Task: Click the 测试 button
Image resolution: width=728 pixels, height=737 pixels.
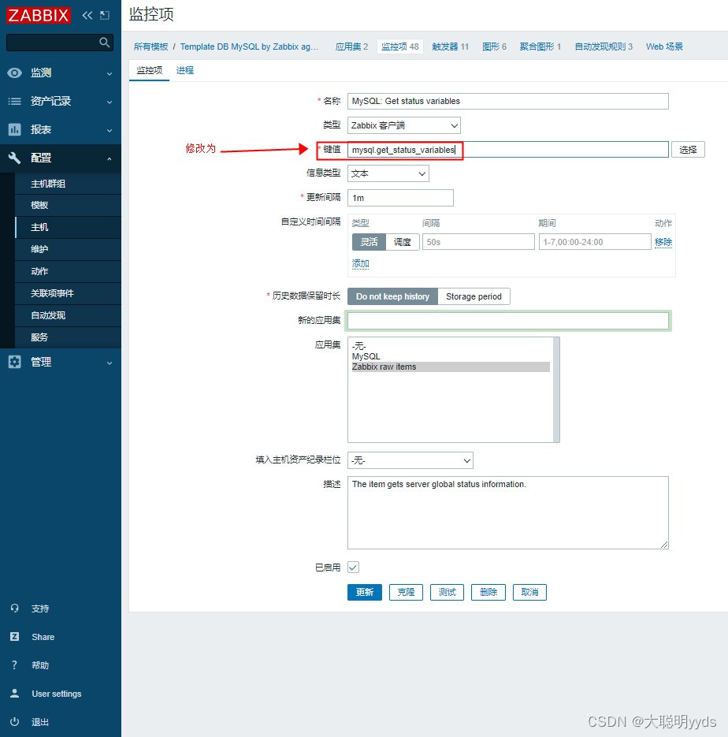Action: pos(447,592)
